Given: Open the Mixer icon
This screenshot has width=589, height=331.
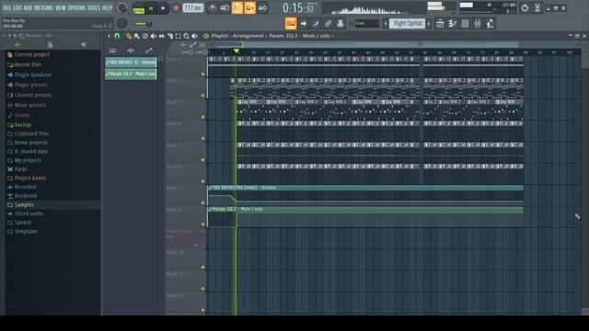Looking at the screenshot, I should pyautogui.click(x=478, y=24).
